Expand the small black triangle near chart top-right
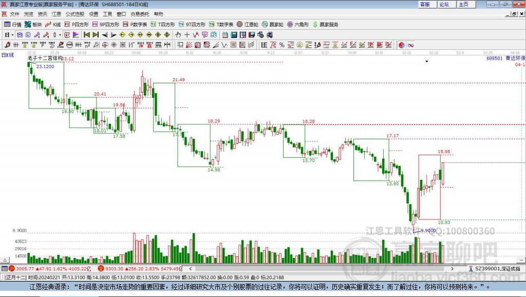The height and width of the screenshot is (297, 526). point(427,62)
